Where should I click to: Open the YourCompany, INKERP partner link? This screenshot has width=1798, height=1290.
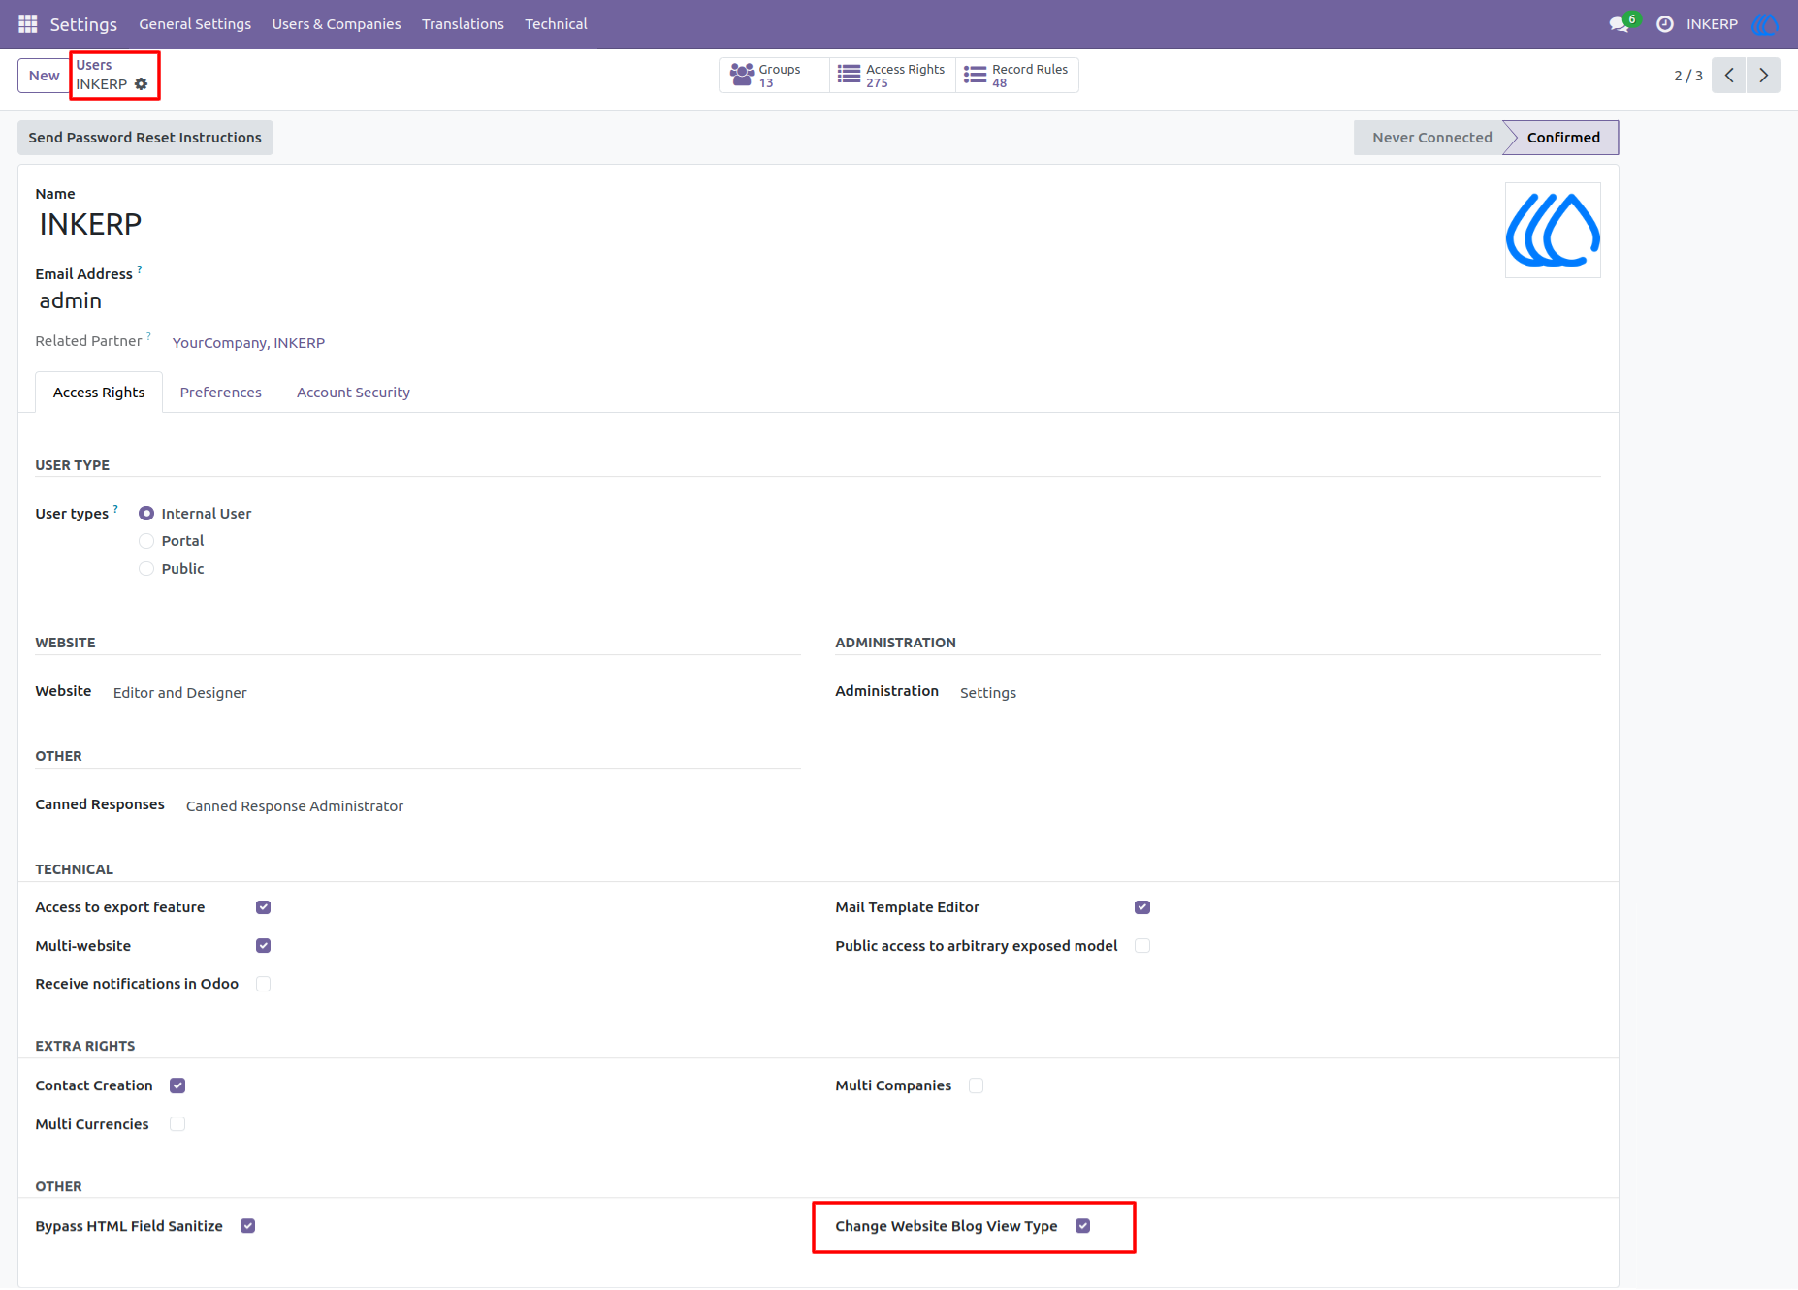tap(248, 343)
